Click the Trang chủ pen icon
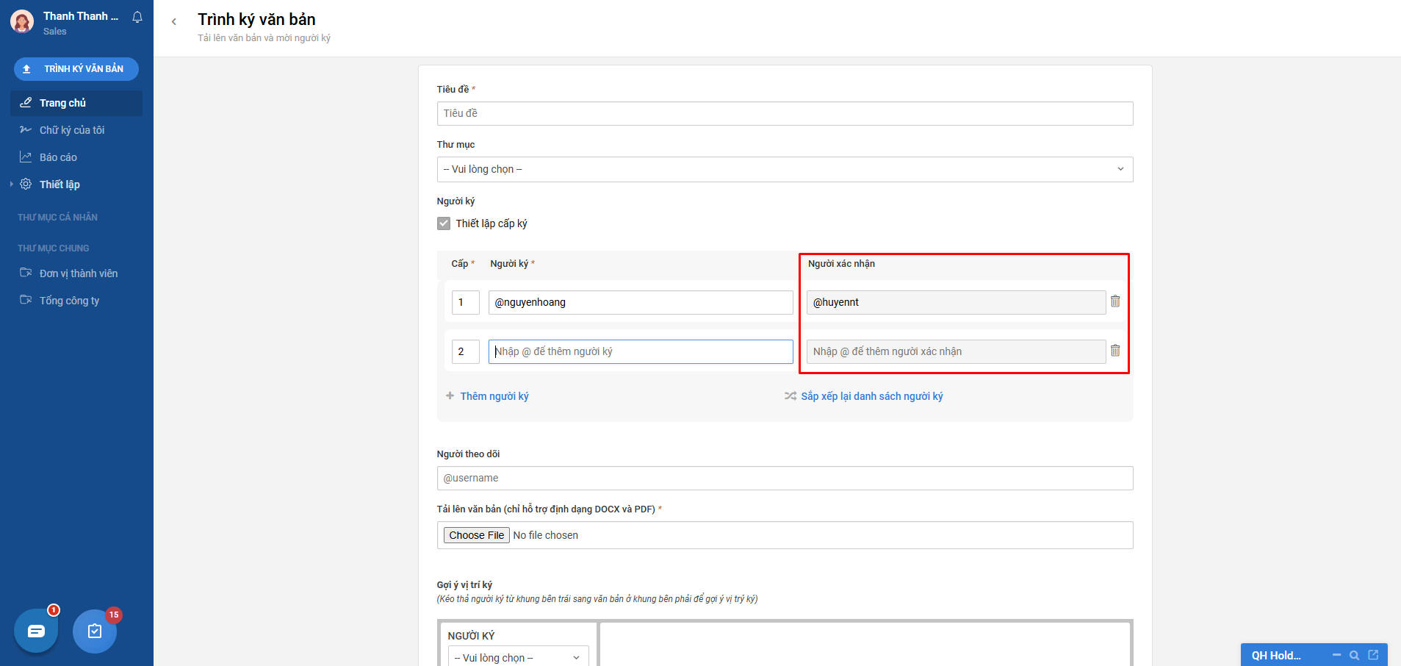Viewport: 1401px width, 666px height. click(x=26, y=103)
